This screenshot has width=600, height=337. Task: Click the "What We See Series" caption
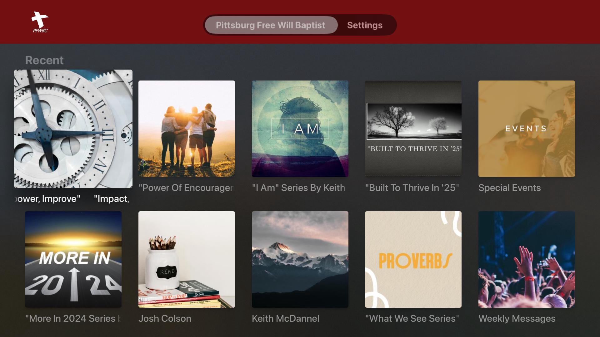(x=412, y=319)
